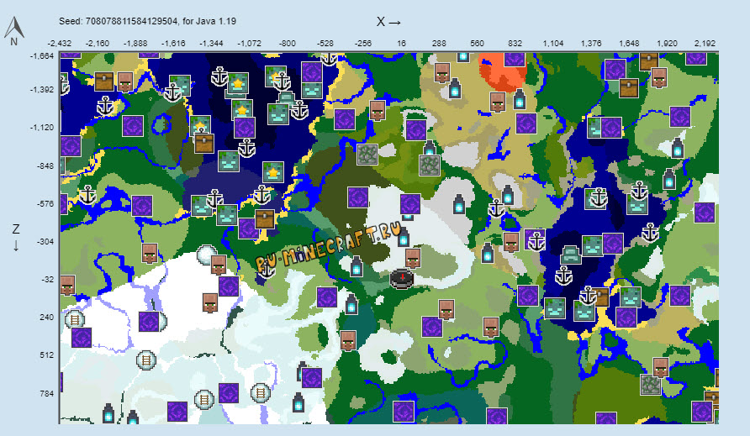Select the village beside the dark teal swamp

(x=348, y=340)
